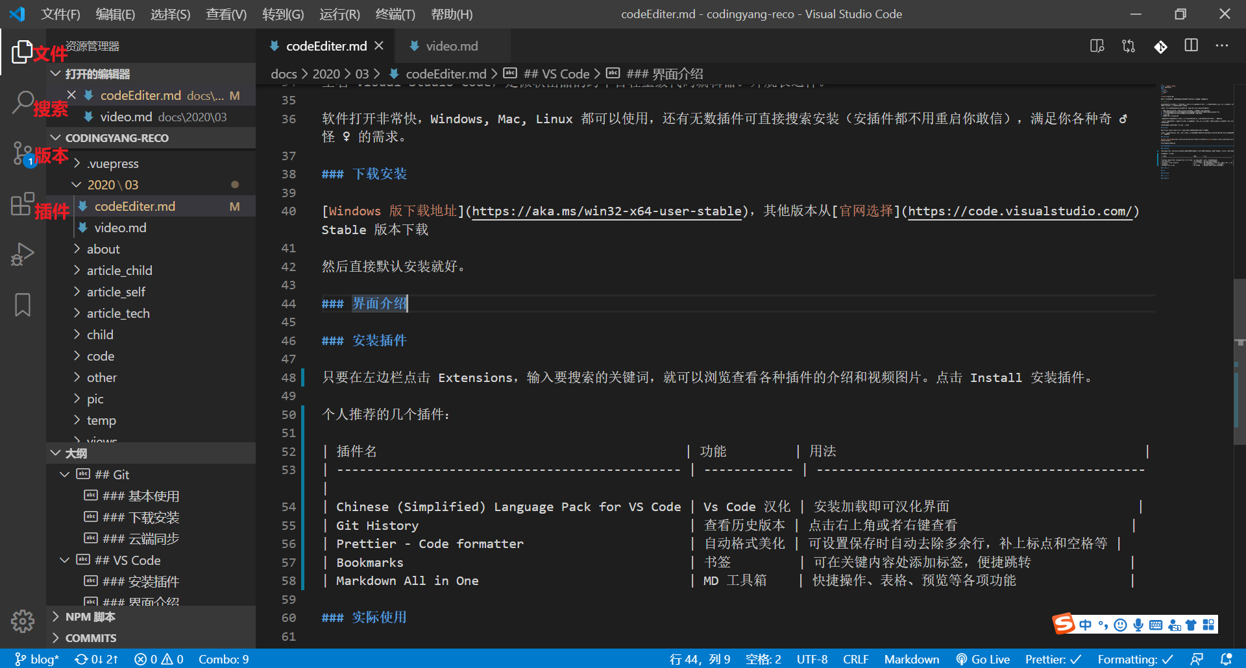Click the Sogou account login icon

point(1174,625)
